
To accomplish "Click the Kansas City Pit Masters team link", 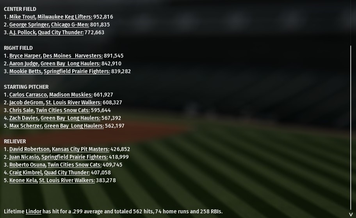I will point(80,149).
